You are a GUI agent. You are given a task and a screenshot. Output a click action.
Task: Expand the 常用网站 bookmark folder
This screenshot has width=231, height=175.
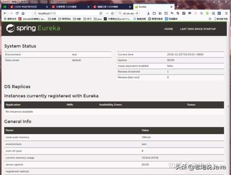[x=64, y=19]
